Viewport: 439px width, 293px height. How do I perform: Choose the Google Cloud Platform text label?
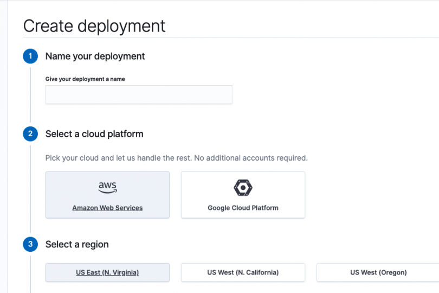click(x=243, y=208)
